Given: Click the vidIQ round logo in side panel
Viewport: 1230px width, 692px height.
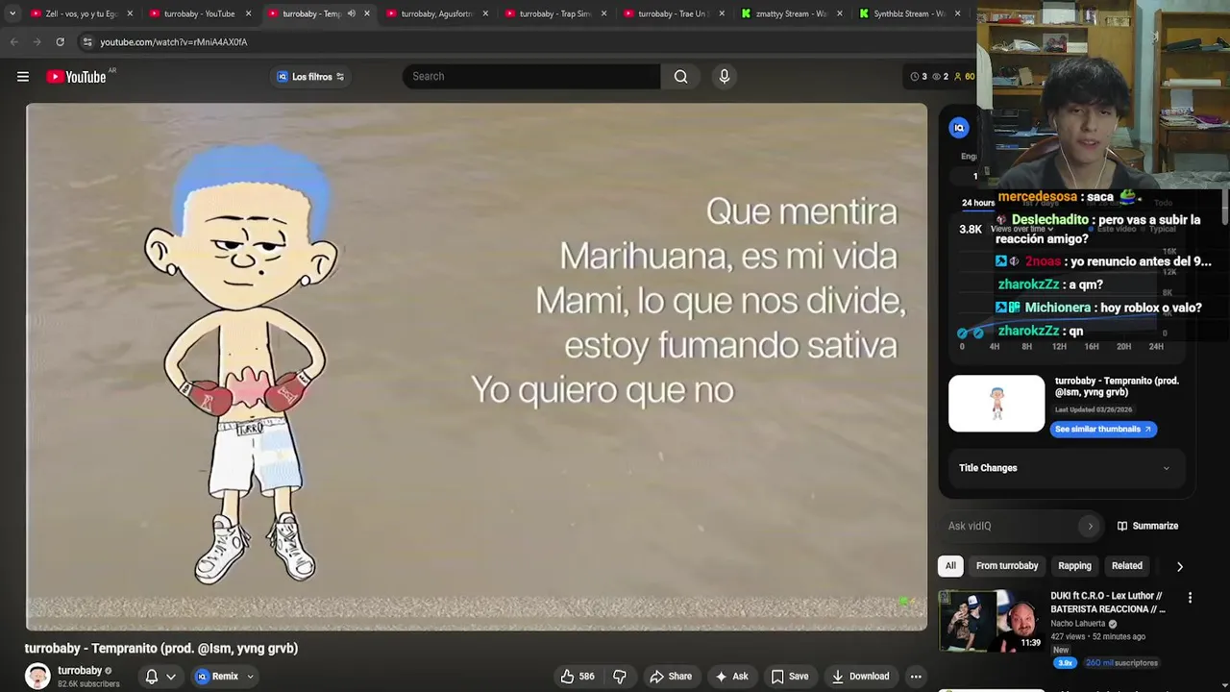Looking at the screenshot, I should tap(958, 128).
